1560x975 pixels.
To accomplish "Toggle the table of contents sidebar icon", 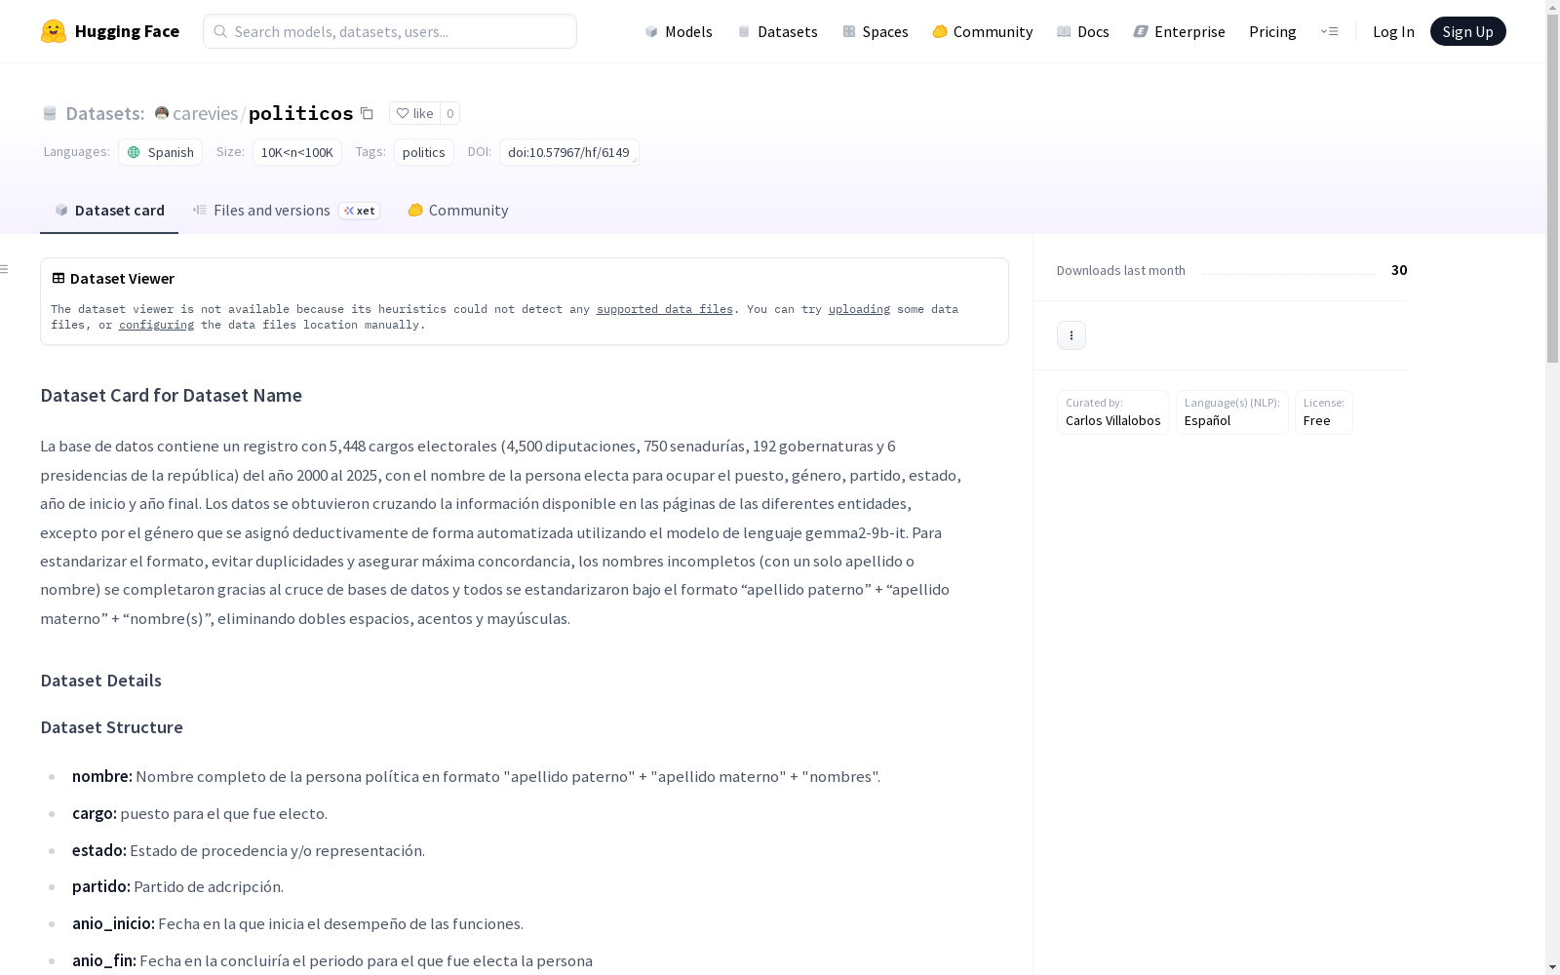I will coord(5,269).
